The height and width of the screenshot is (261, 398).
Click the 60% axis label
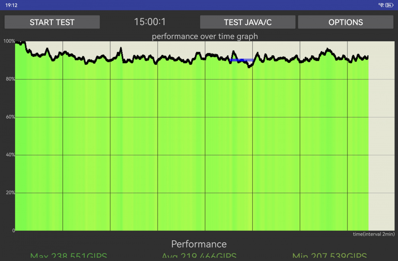[10, 117]
